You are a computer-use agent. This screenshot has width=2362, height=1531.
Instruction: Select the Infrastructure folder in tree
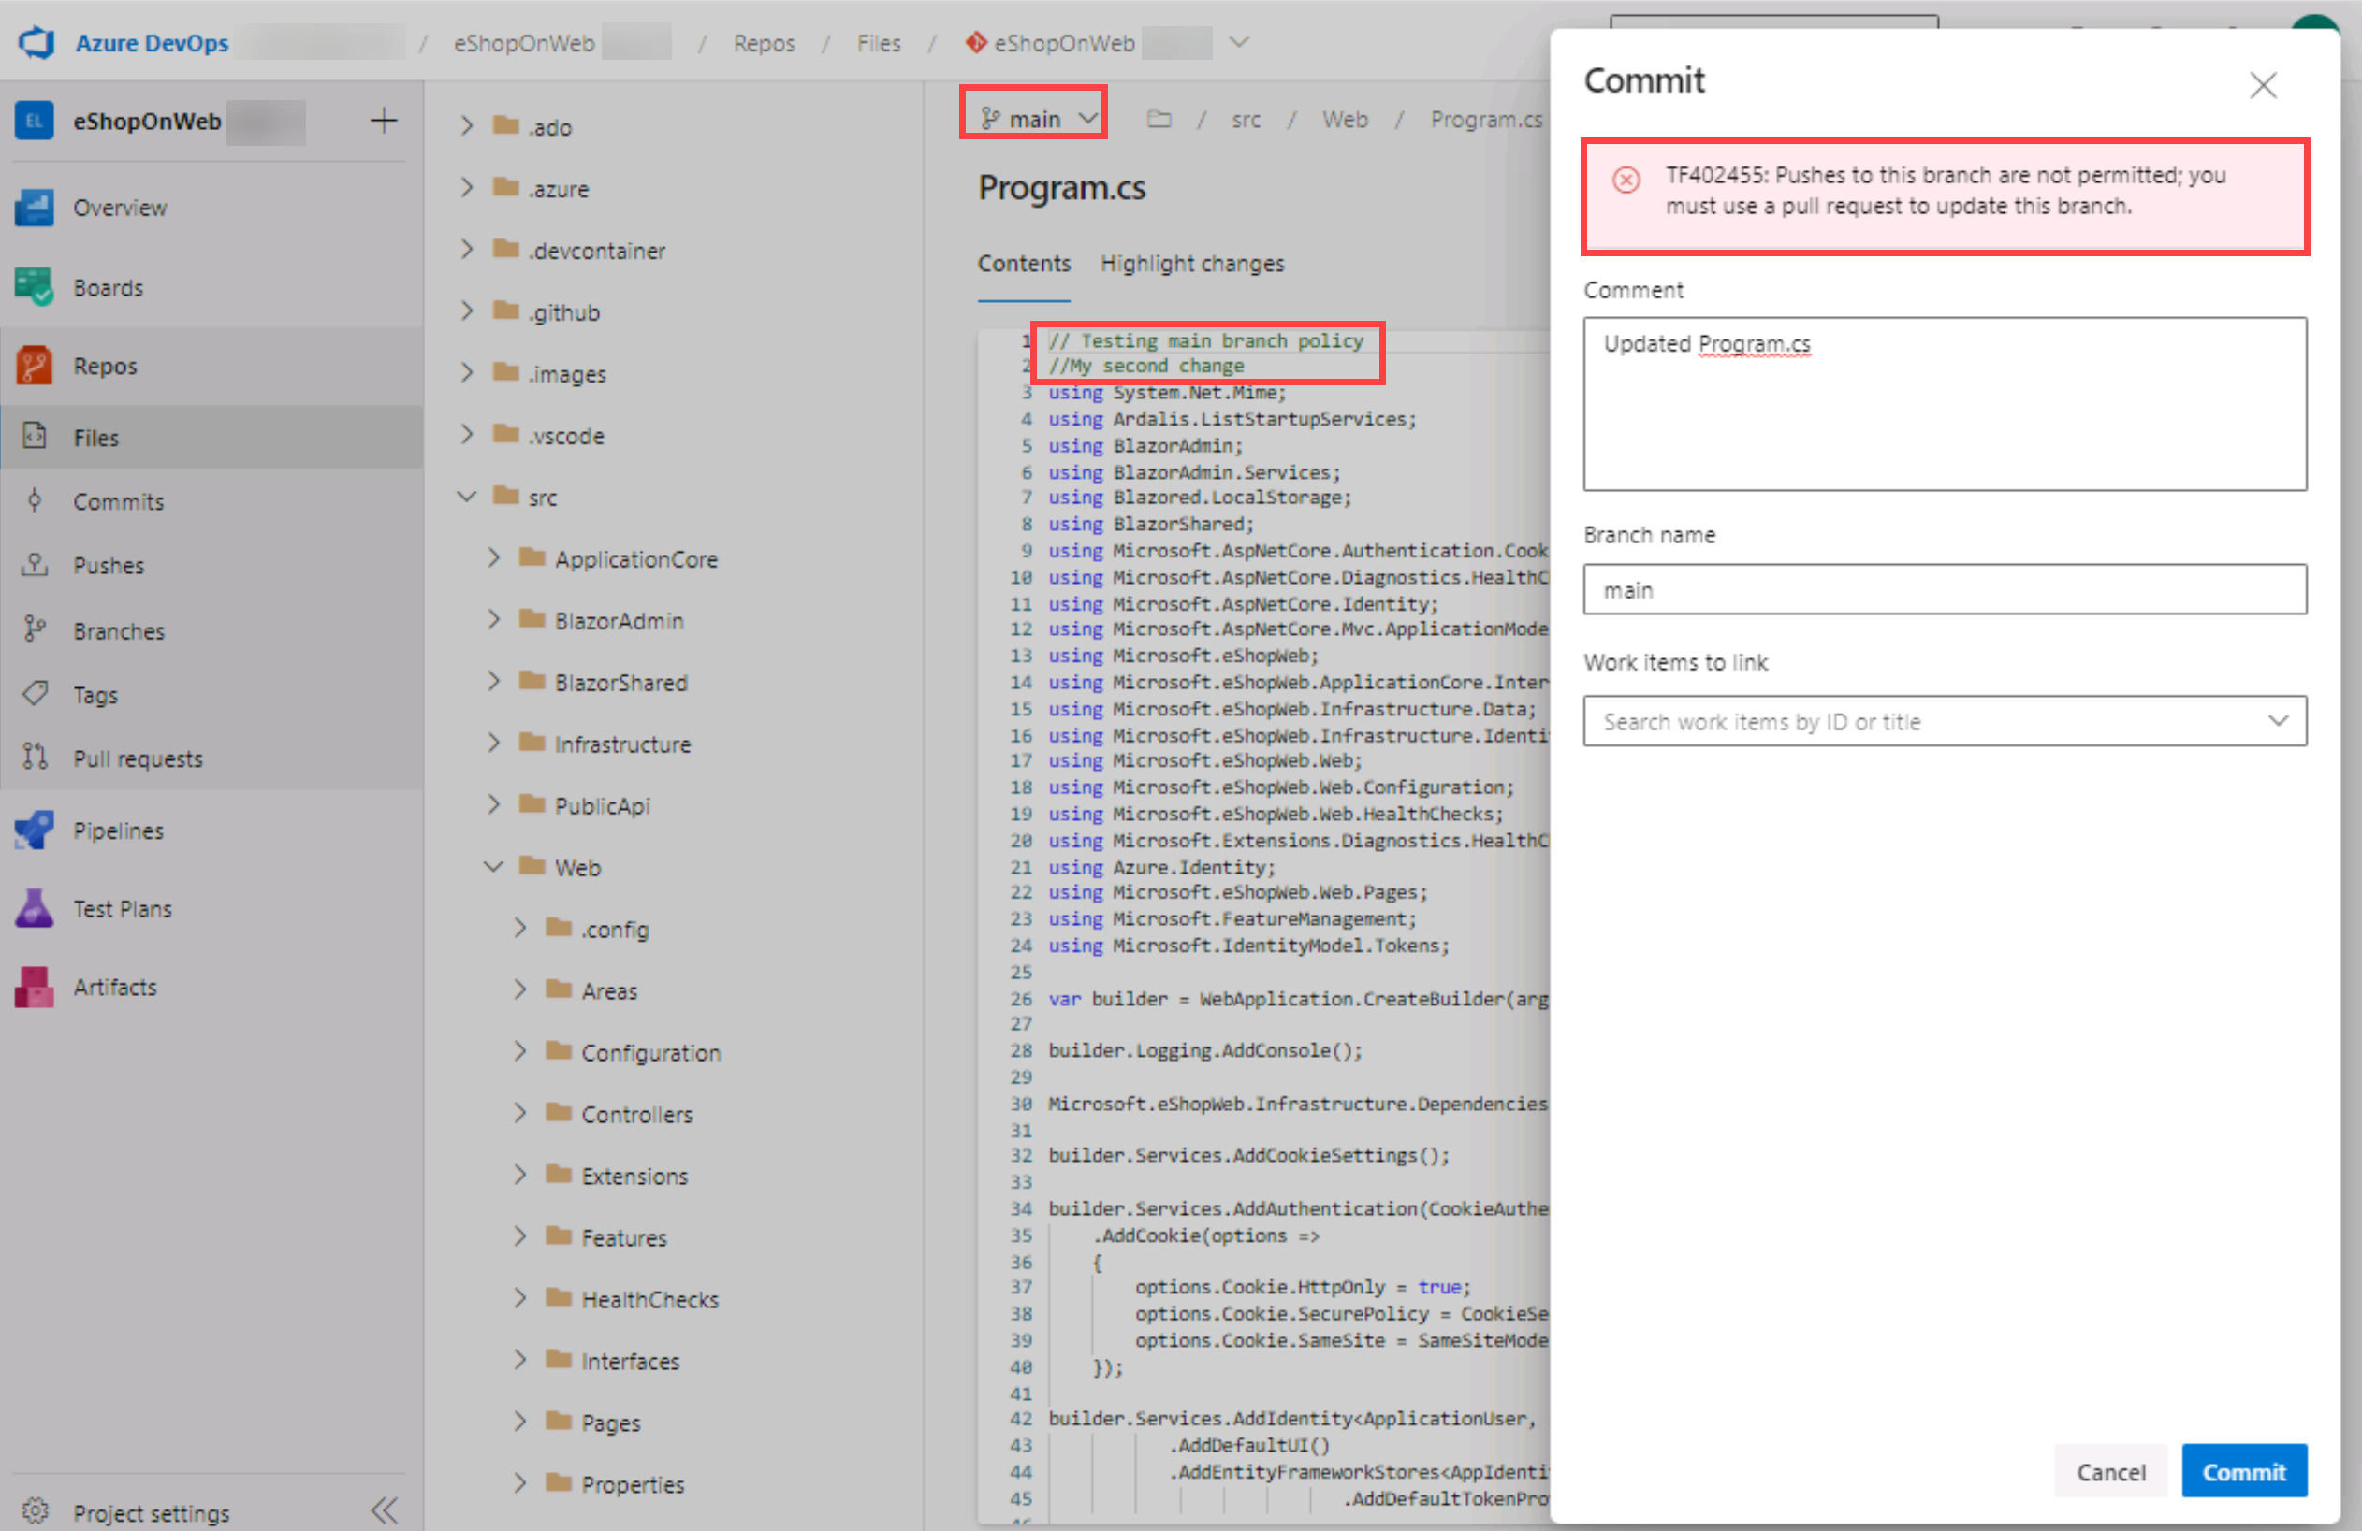(622, 744)
